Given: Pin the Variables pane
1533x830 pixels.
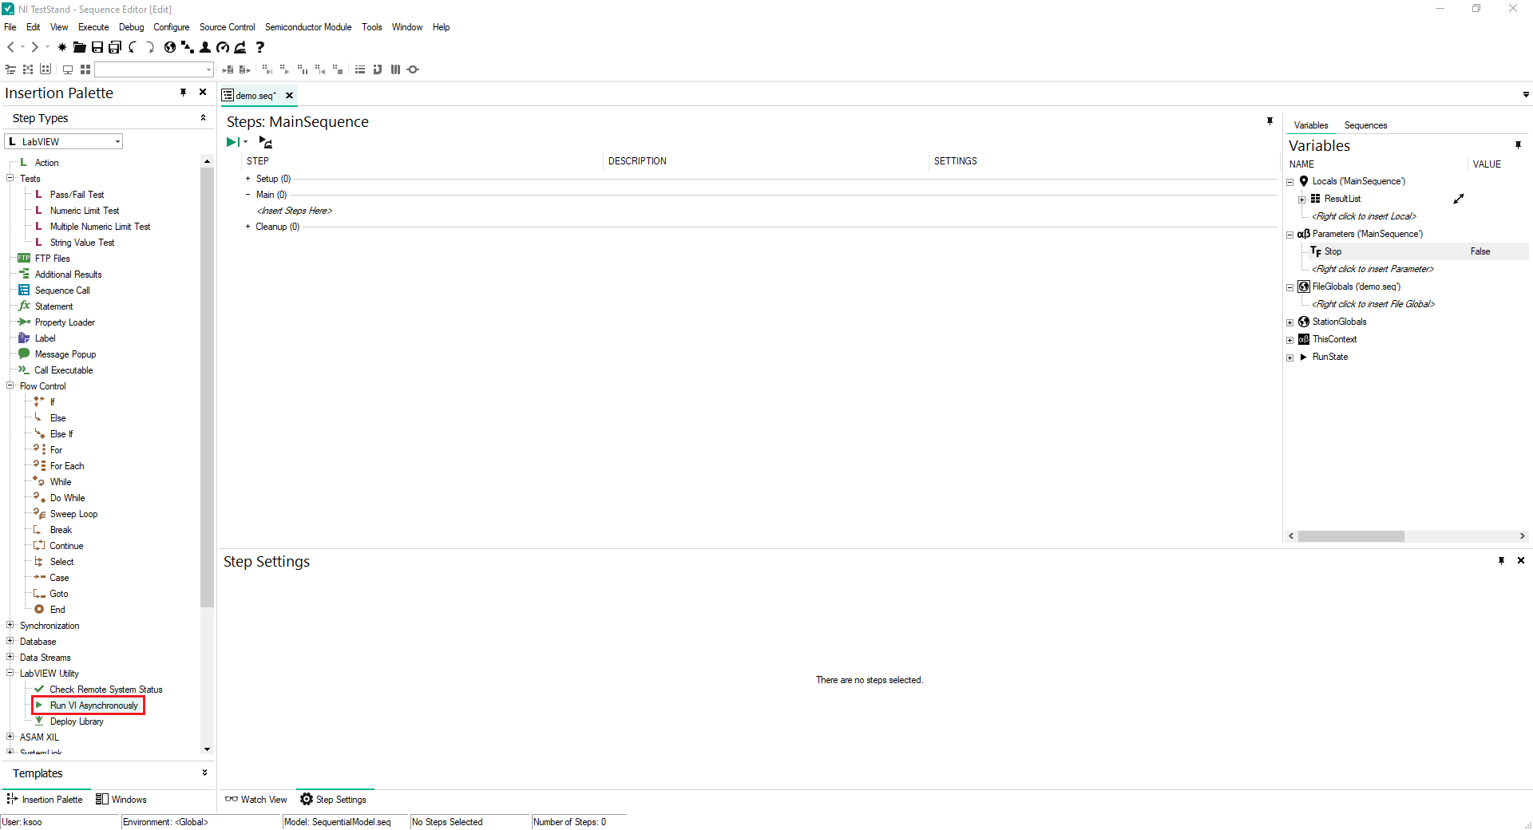Looking at the screenshot, I should (1518, 145).
